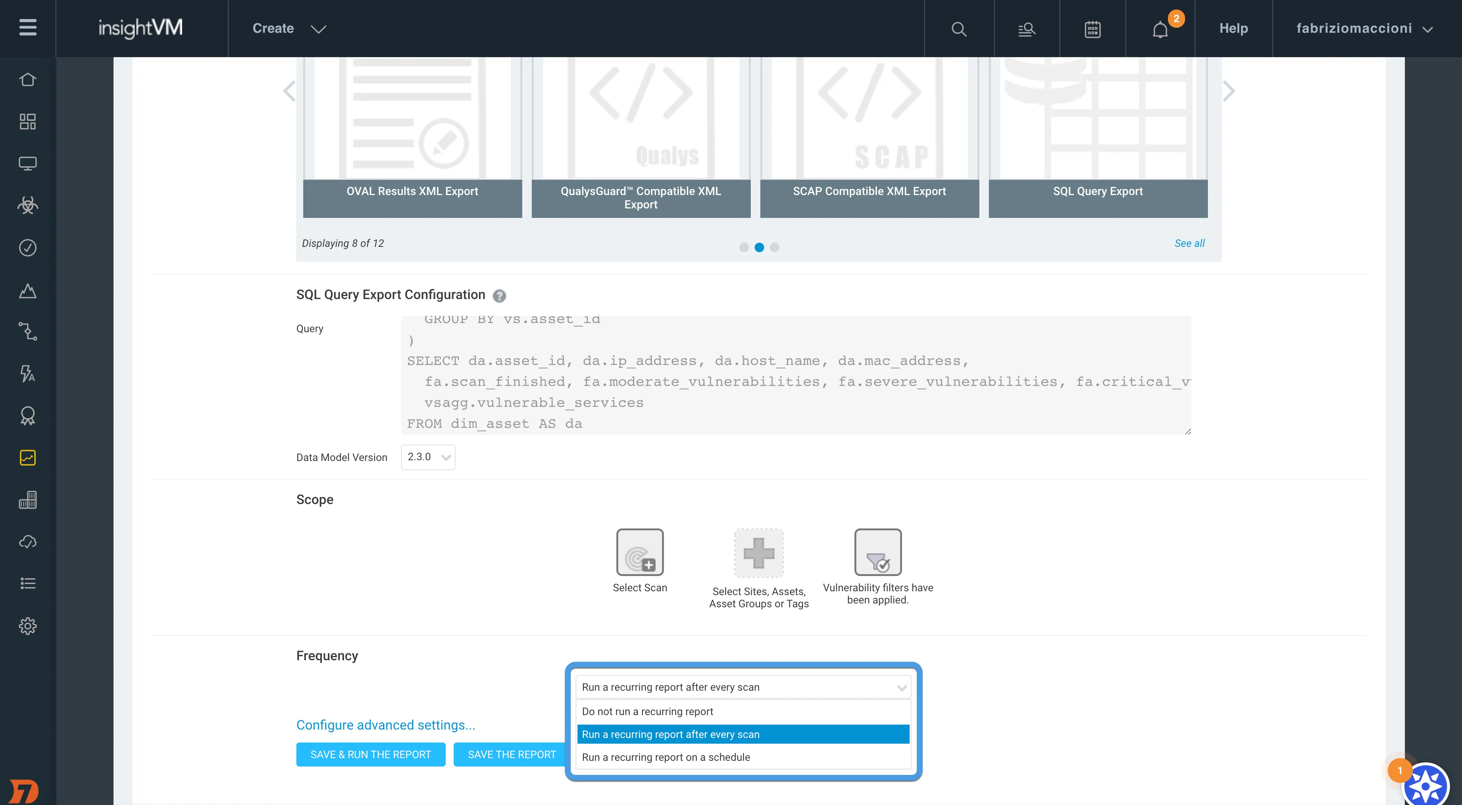Show next report templates with right arrow
The width and height of the screenshot is (1462, 805).
(1229, 91)
